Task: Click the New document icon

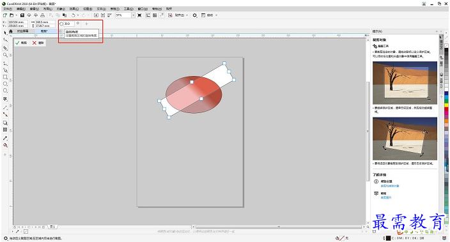Action: [x=5, y=15]
